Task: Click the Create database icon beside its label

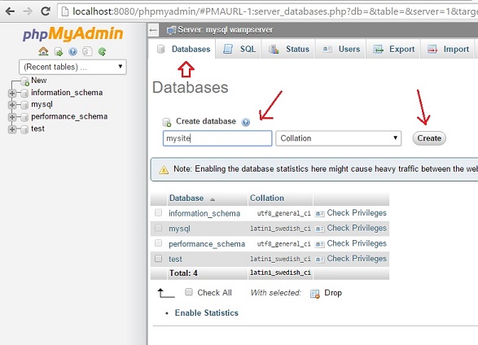Action: [167, 122]
